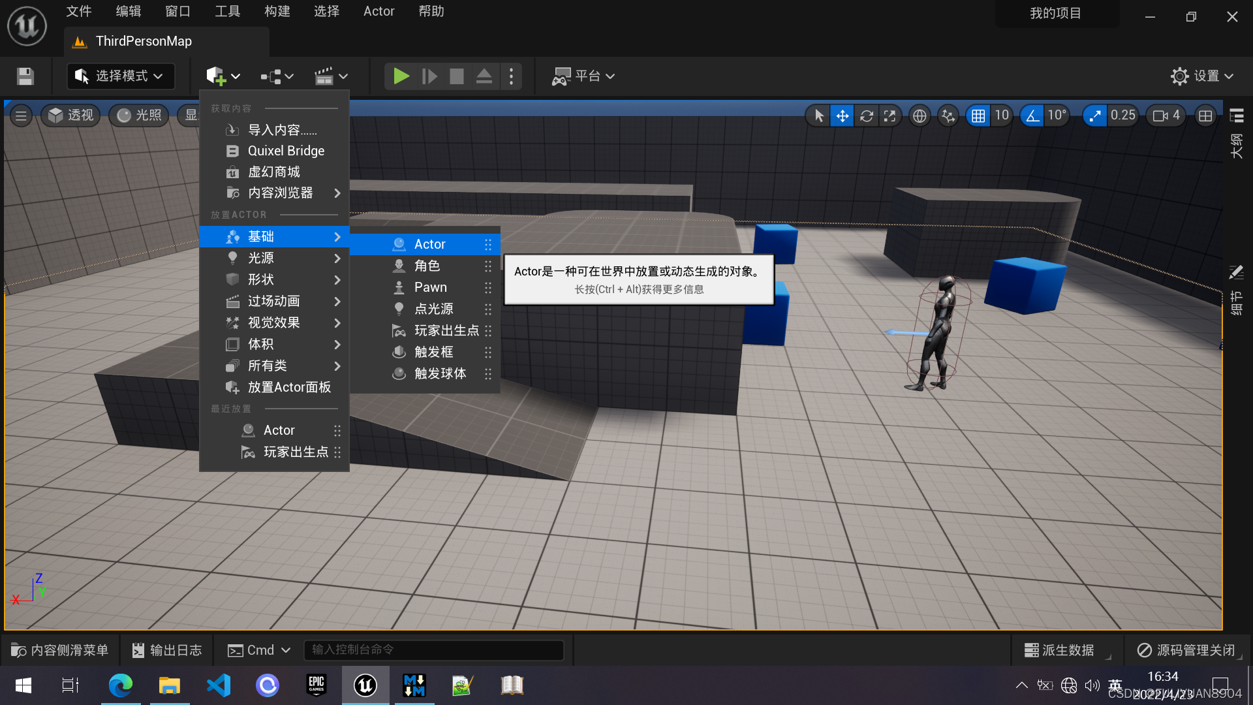The width and height of the screenshot is (1253, 705).
Task: Select 点光源 in the basic submenu
Action: click(x=433, y=309)
